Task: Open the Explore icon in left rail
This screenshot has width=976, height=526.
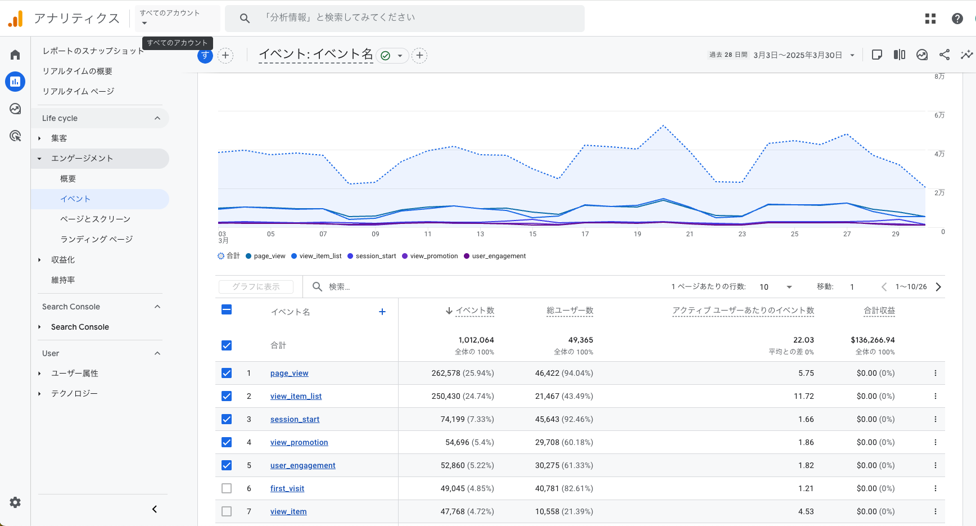Action: tap(15, 109)
